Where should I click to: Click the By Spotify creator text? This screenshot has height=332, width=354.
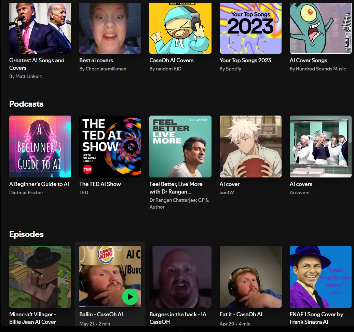click(230, 69)
